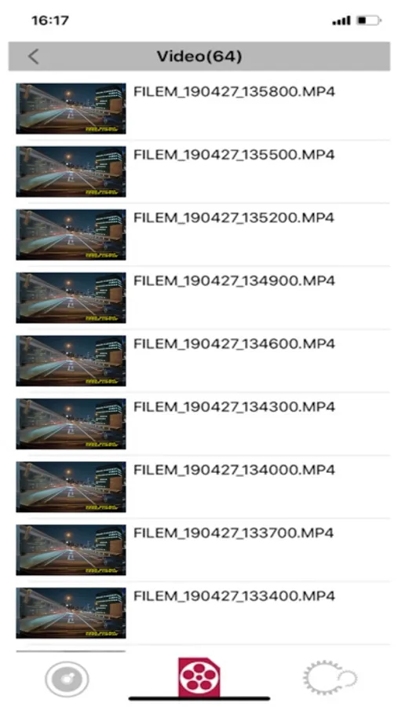This screenshot has height=707, width=398.
Task: Open thumbnail of FILEM_190427_135500.MP4
Action: 71,171
